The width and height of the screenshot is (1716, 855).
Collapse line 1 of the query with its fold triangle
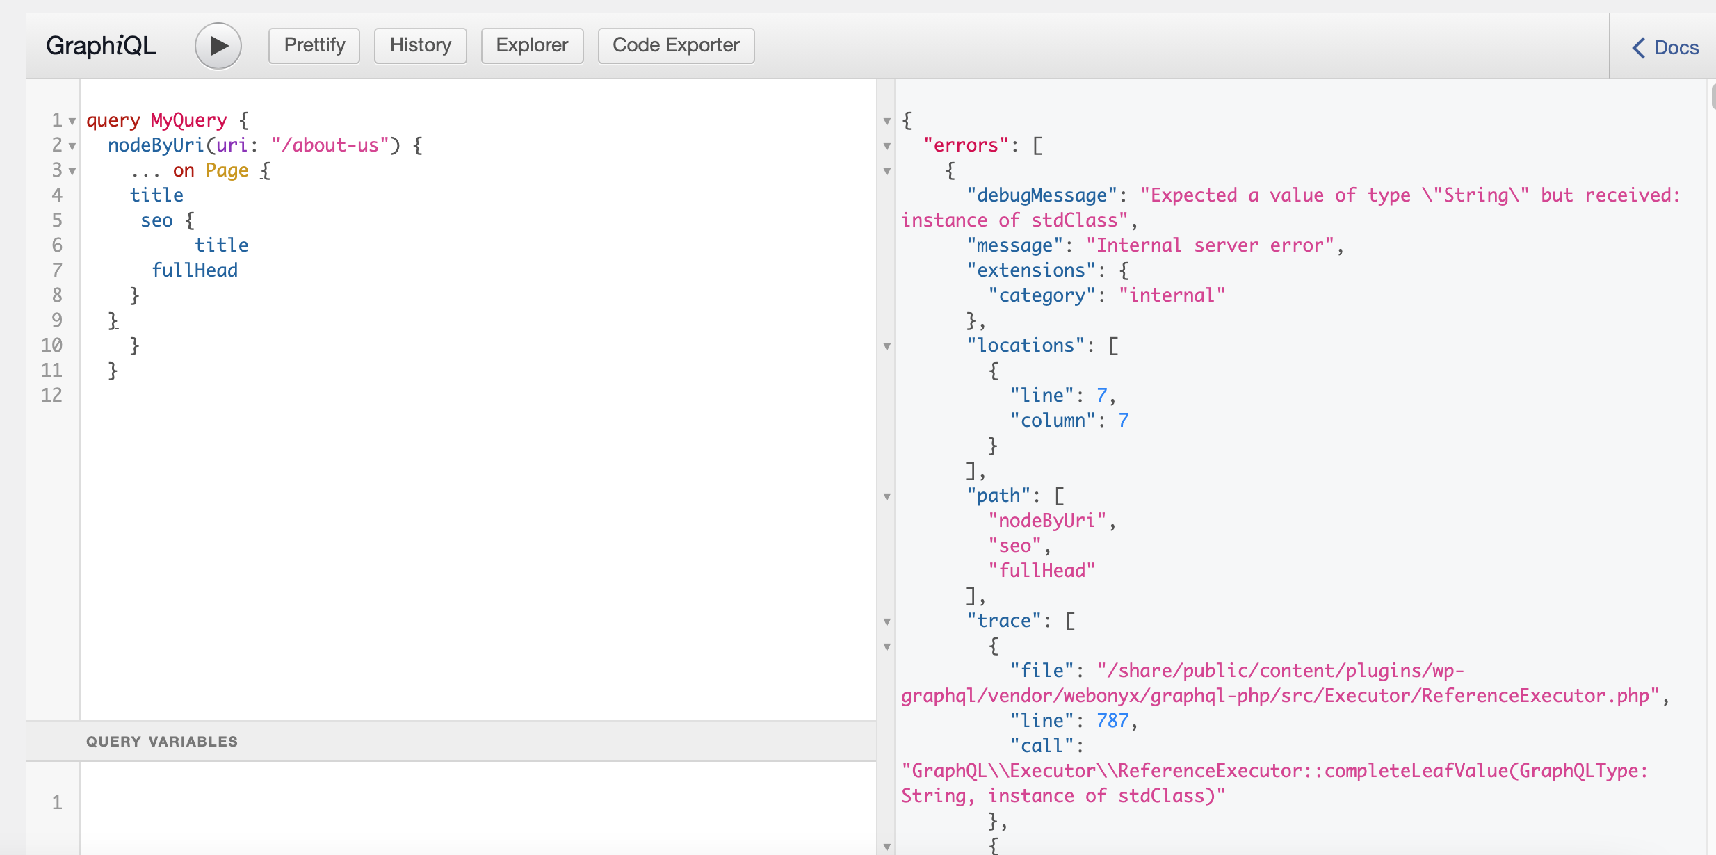tap(73, 121)
